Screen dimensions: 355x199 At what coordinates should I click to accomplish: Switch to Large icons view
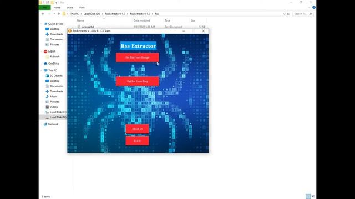coord(313,196)
